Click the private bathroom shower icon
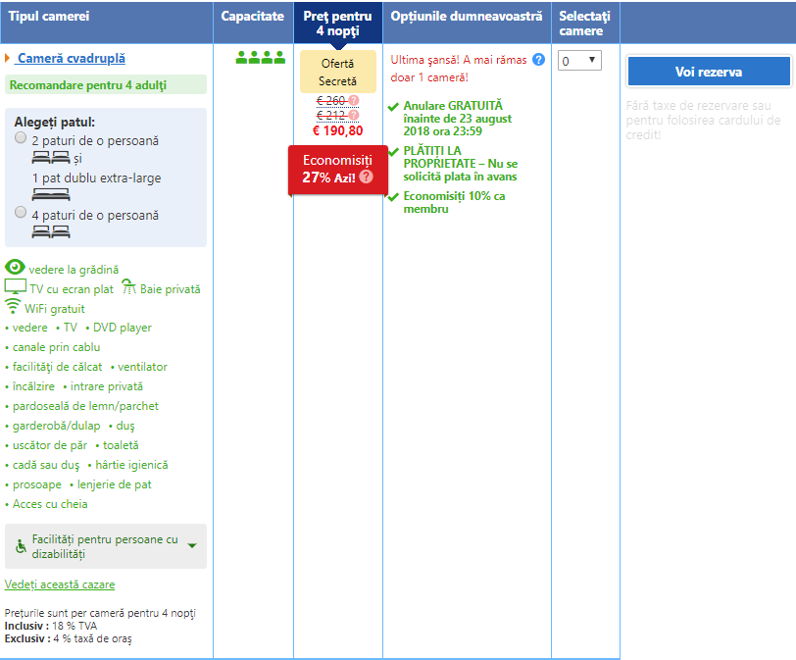796x660 pixels. click(128, 287)
